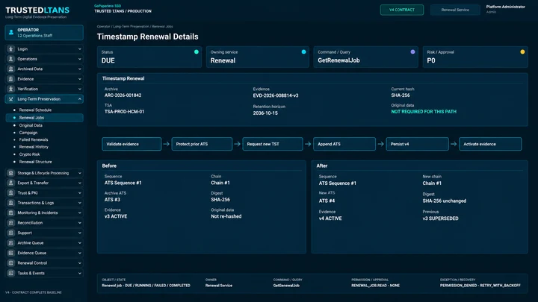Expand the Operations menu chevron
This screenshot has width=538, height=302.
tap(80, 59)
